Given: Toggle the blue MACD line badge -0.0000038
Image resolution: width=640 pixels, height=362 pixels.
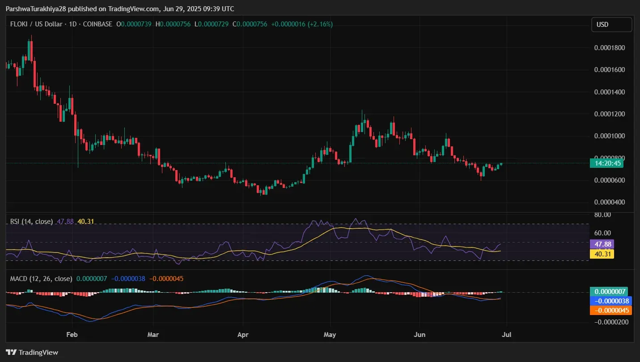Looking at the screenshot, I should click(x=610, y=301).
